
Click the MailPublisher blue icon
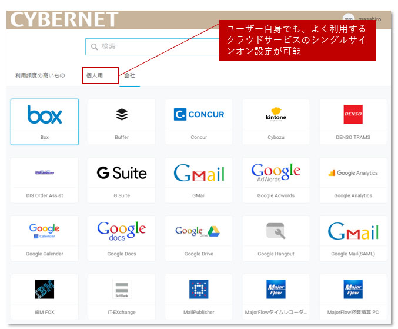coord(199,289)
